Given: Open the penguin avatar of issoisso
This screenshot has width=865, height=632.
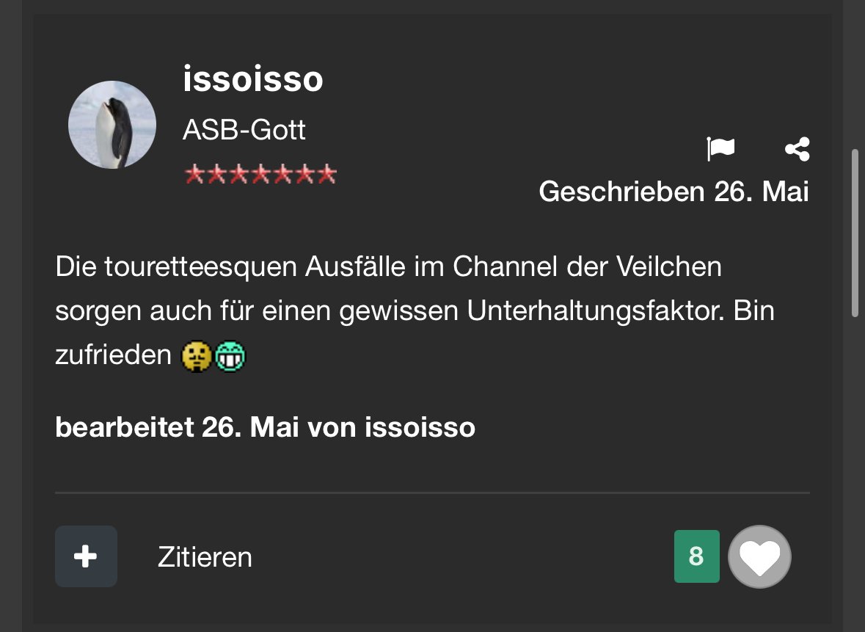Looking at the screenshot, I should tap(112, 125).
